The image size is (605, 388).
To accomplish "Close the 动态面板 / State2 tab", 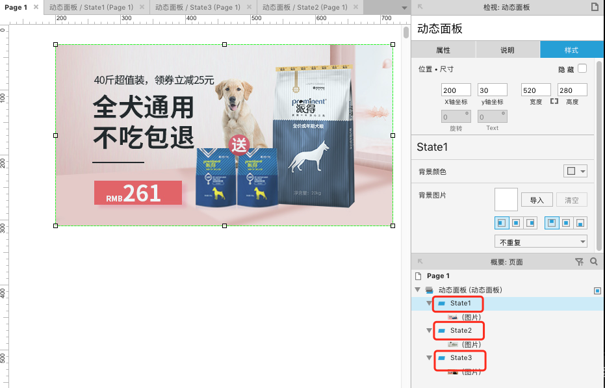I will click(x=355, y=7).
